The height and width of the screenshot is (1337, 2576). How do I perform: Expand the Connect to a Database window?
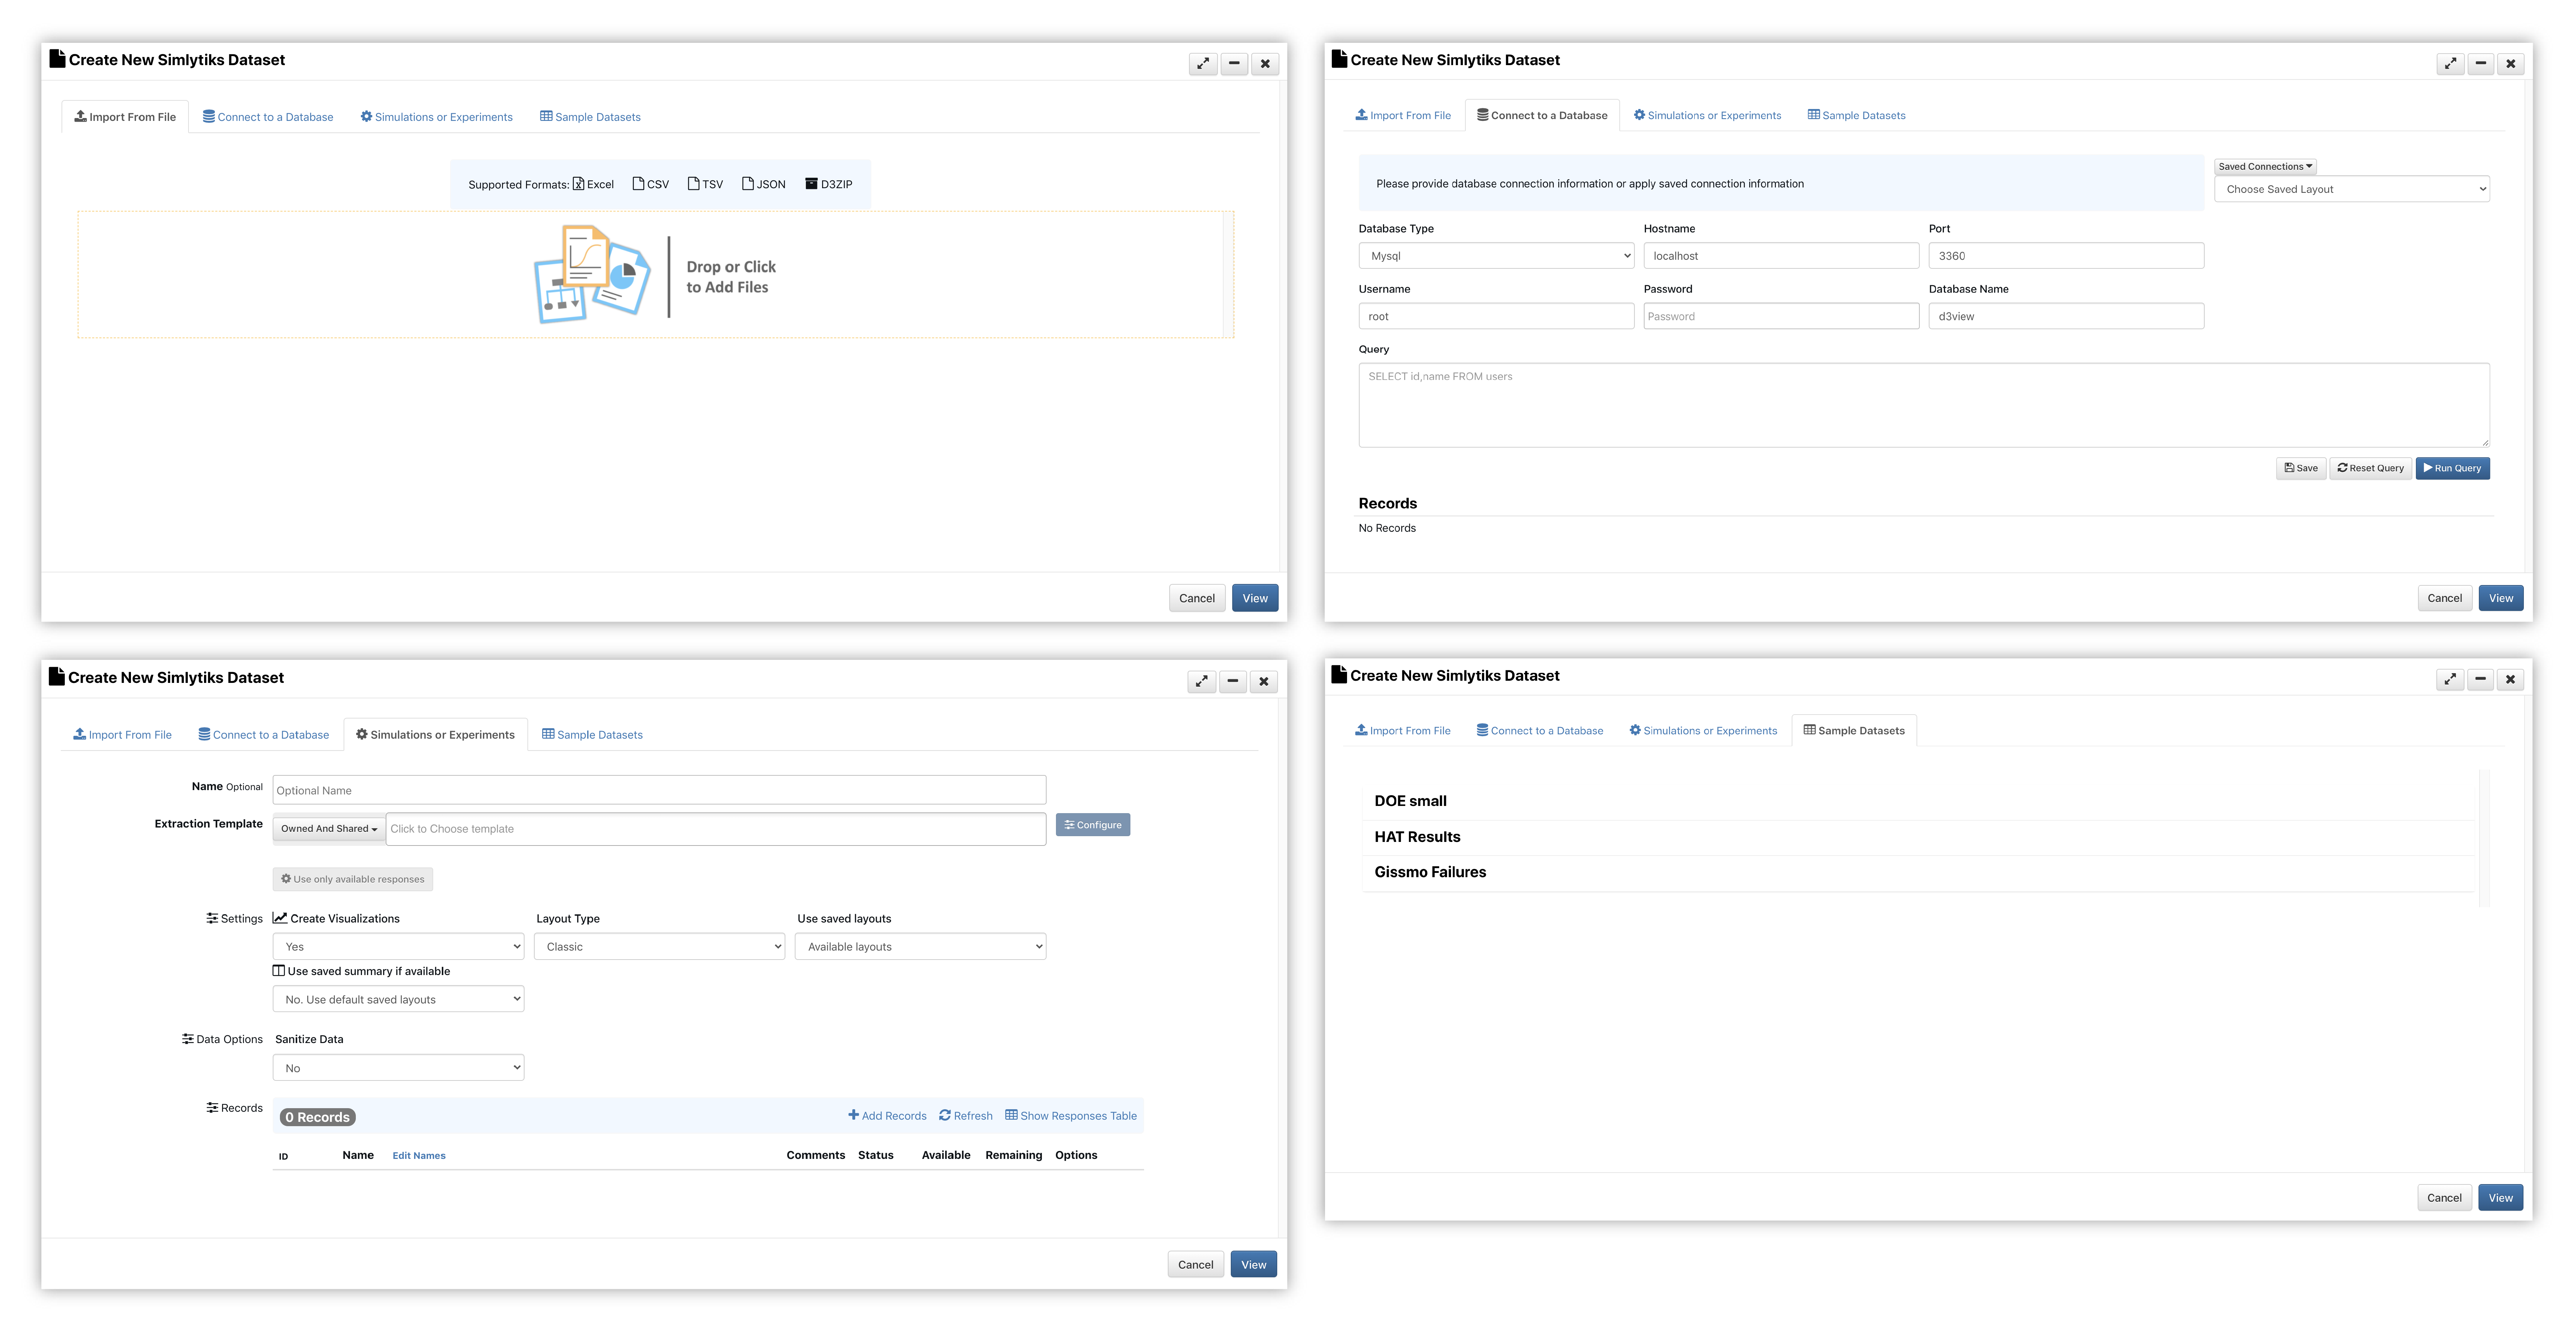[x=2450, y=64]
